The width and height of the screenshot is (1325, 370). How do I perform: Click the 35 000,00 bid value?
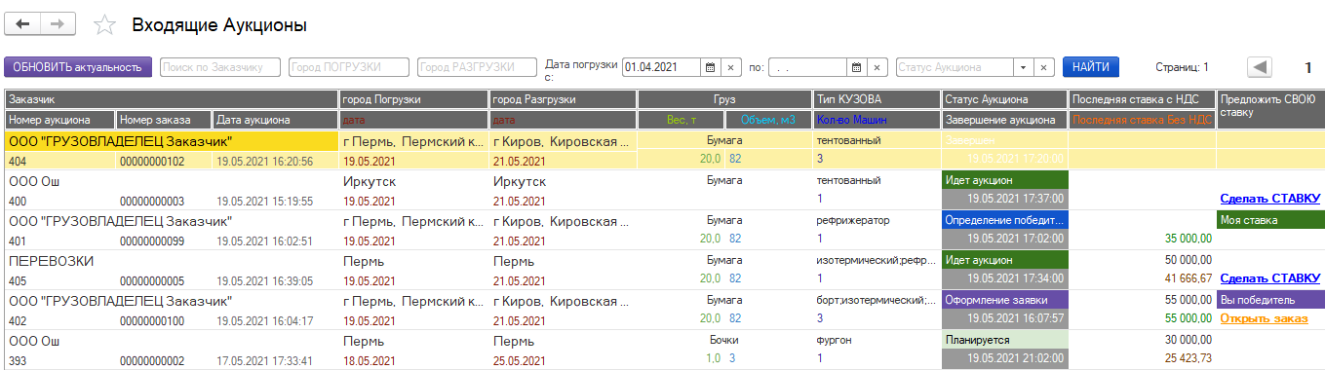(1188, 238)
